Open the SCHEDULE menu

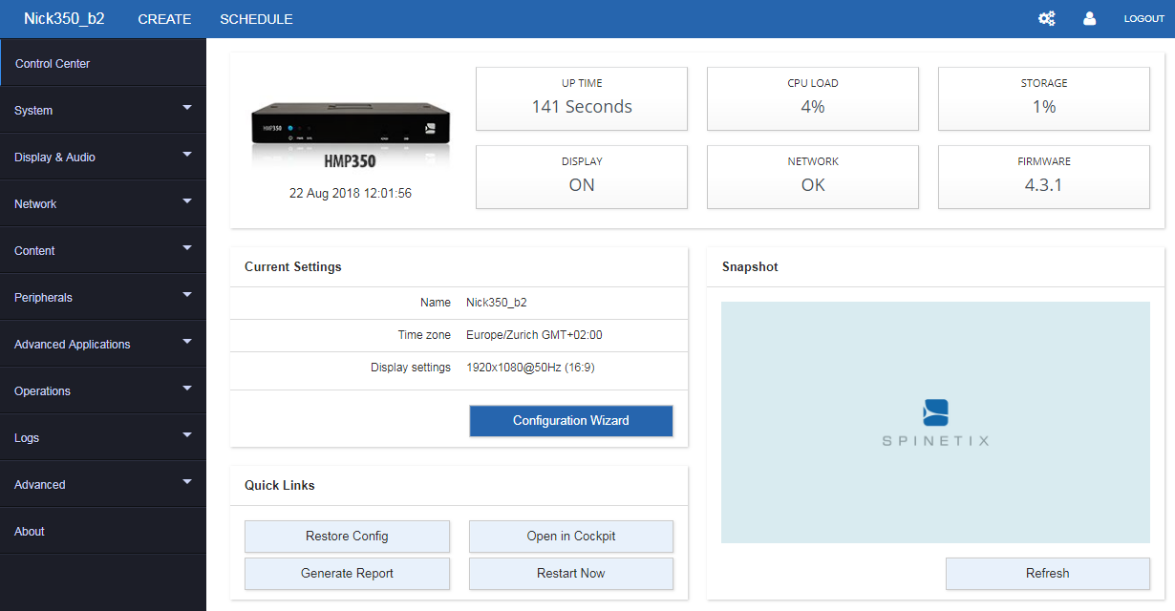pyautogui.click(x=256, y=19)
